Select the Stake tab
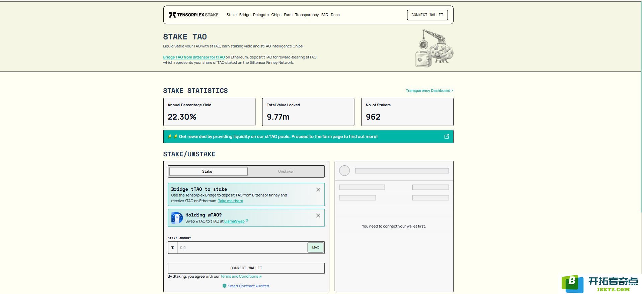The height and width of the screenshot is (294, 642). 208,171
